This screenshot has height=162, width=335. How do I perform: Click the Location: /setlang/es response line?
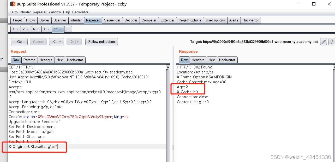(195, 72)
